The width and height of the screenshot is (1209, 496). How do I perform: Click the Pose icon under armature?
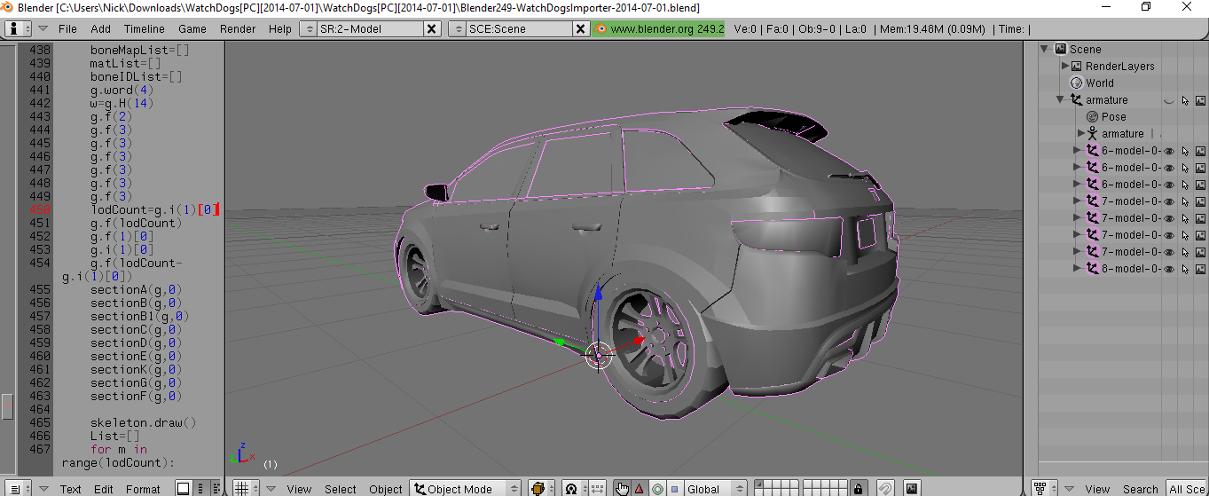click(1093, 116)
